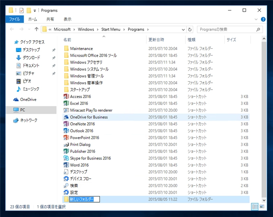Click the PowerPoint 2016 icon
Screen dimensions: 273x217
click(66, 137)
